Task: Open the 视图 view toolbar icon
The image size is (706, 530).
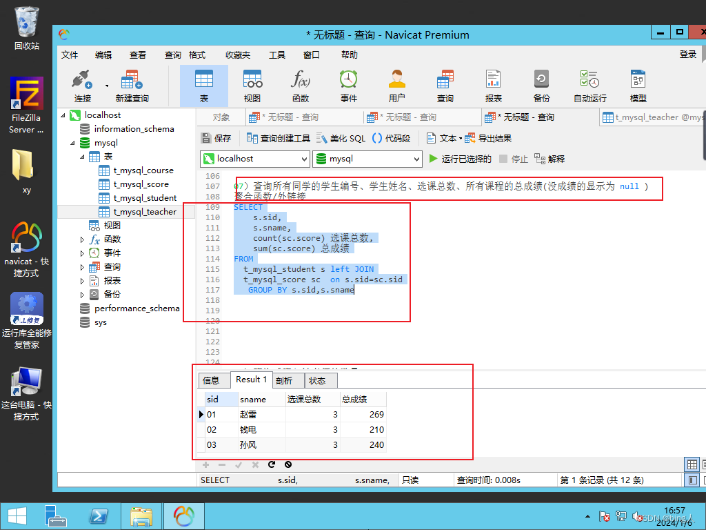Action: click(252, 86)
